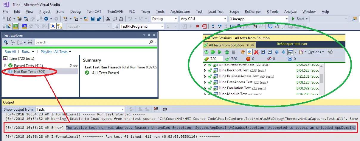
Task: Click ReSharper Collapse All minus icon
Action: click(x=270, y=52)
